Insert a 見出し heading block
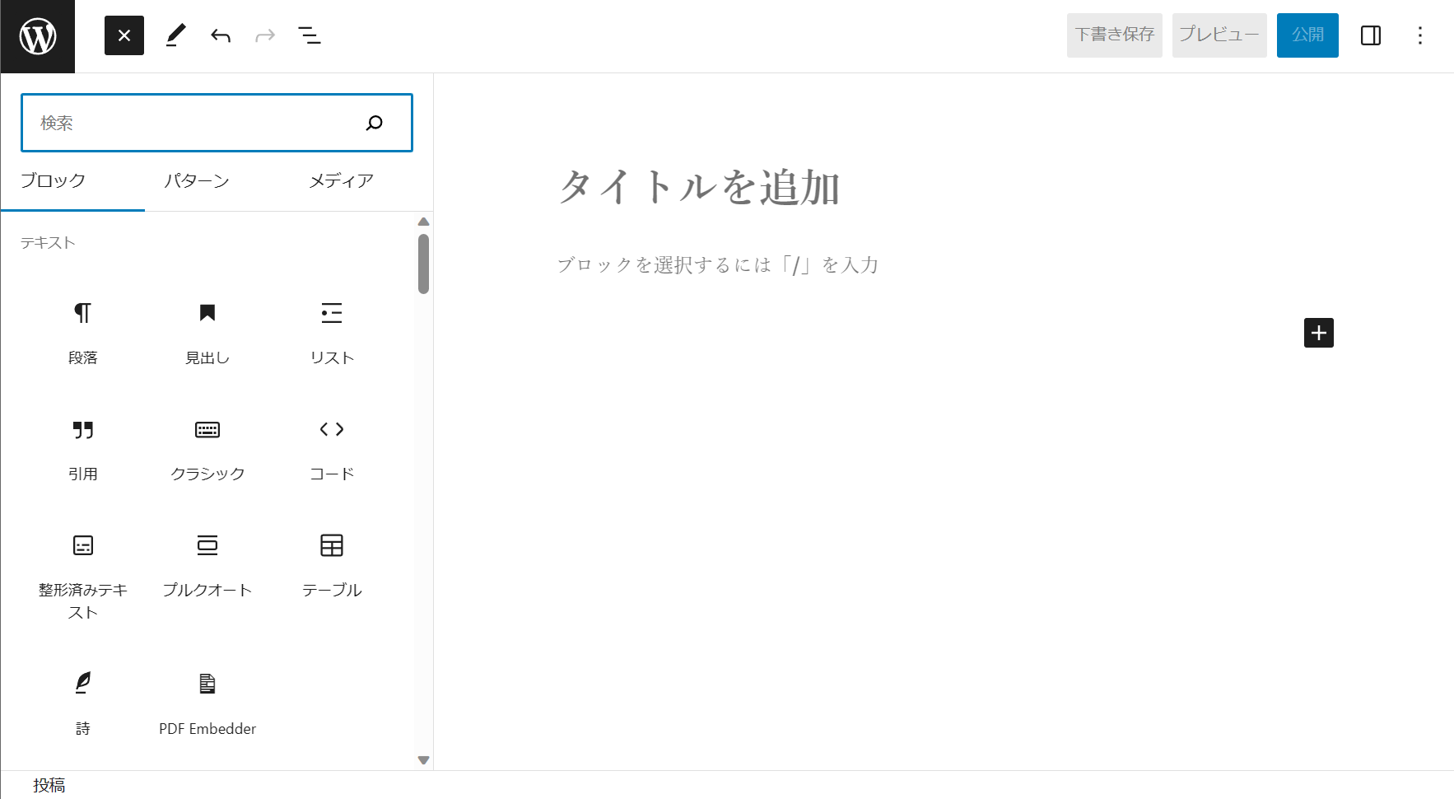 pos(207,333)
